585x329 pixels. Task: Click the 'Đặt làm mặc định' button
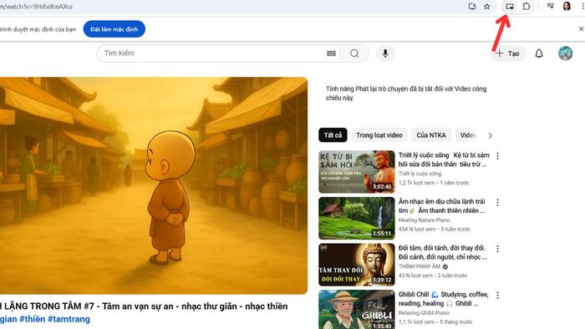pos(114,29)
